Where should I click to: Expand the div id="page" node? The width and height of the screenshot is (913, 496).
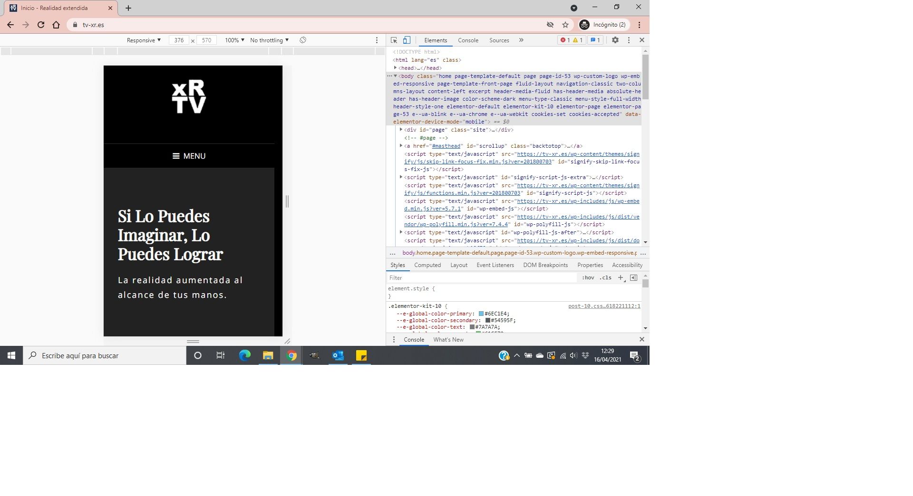(x=401, y=130)
